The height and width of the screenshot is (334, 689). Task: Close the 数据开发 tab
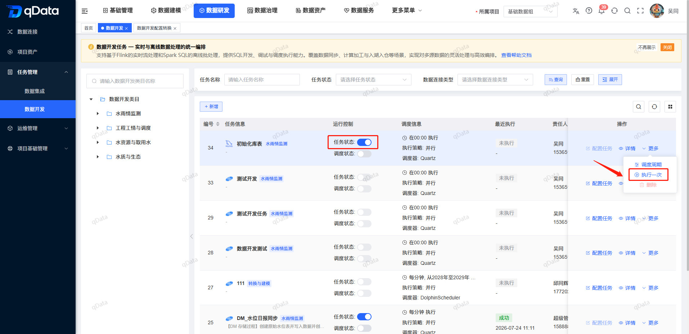click(126, 28)
